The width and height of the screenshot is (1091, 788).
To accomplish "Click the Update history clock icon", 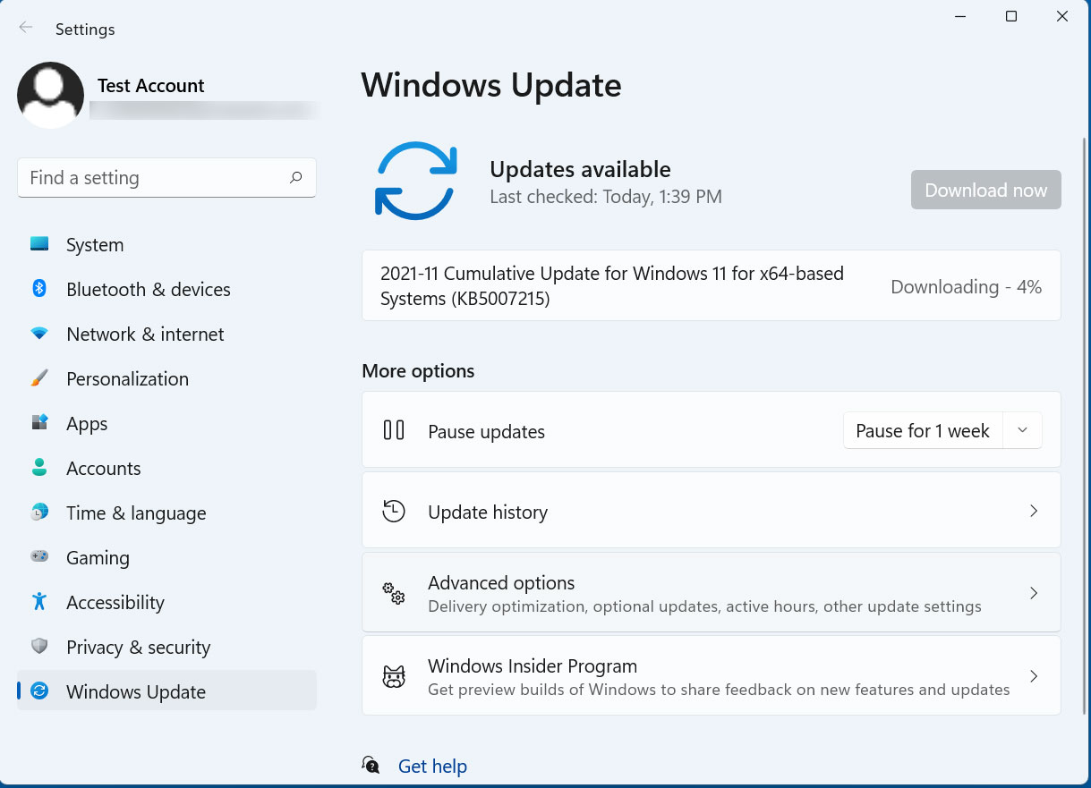I will coord(394,512).
